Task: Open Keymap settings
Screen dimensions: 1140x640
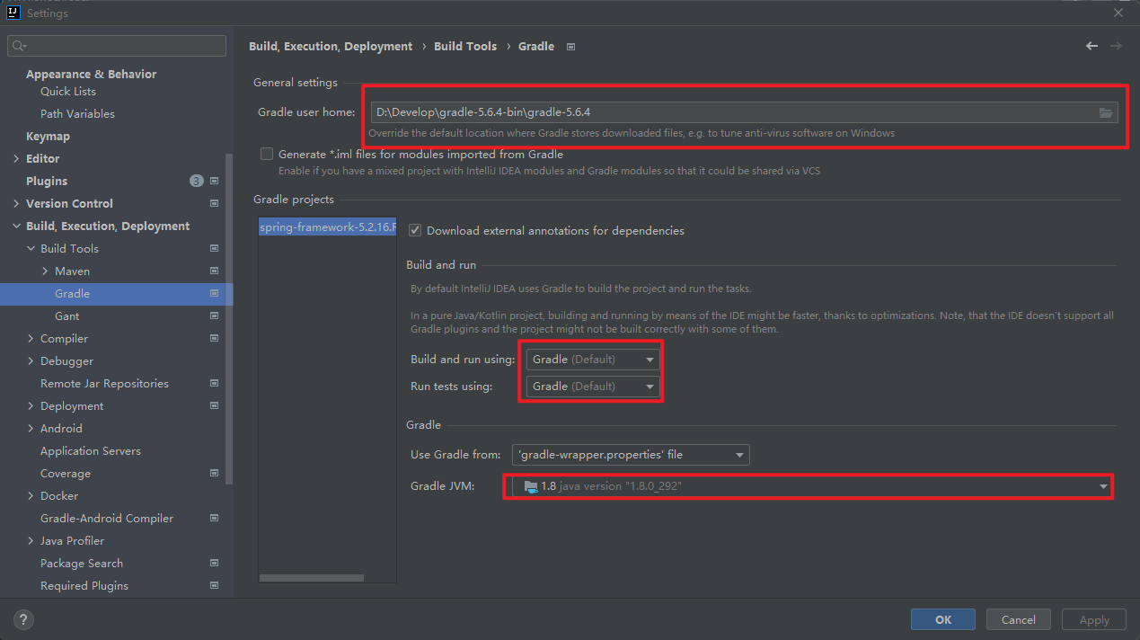Action: (48, 136)
